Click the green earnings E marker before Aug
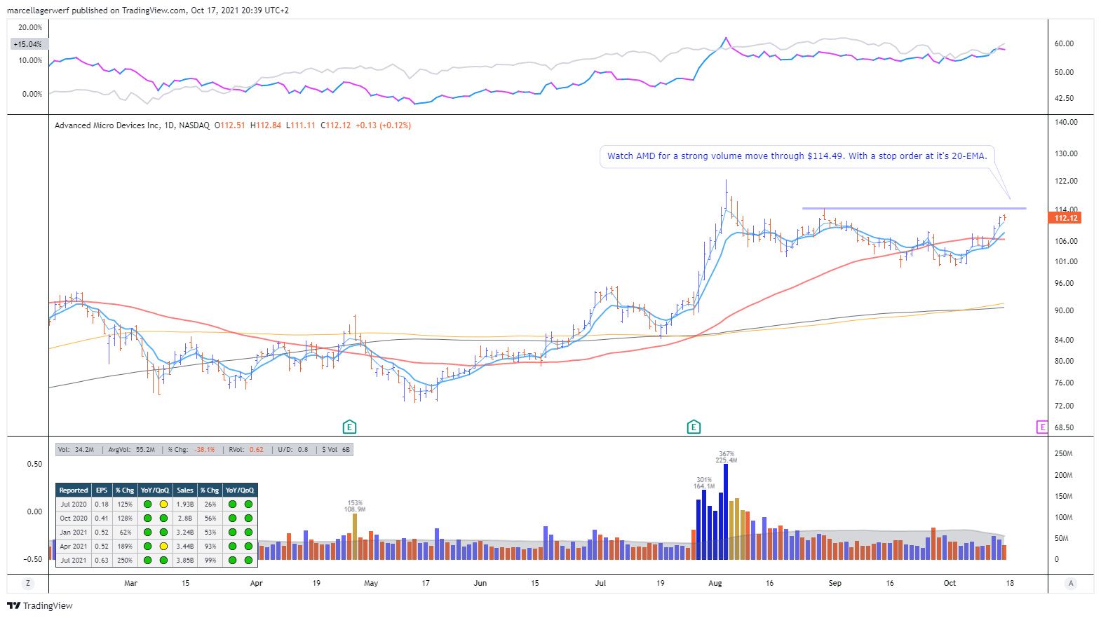The height and width of the screenshot is (618, 1101). point(694,427)
